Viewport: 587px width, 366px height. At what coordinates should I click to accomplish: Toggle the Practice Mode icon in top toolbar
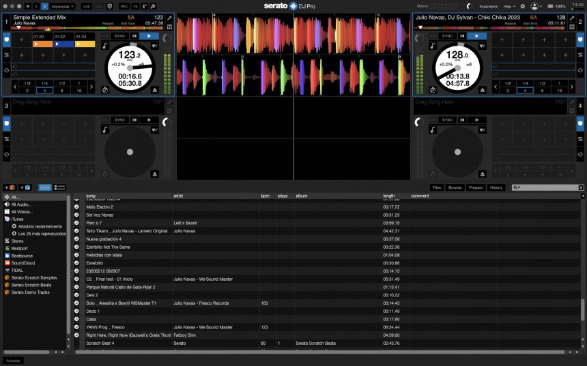pos(28,6)
